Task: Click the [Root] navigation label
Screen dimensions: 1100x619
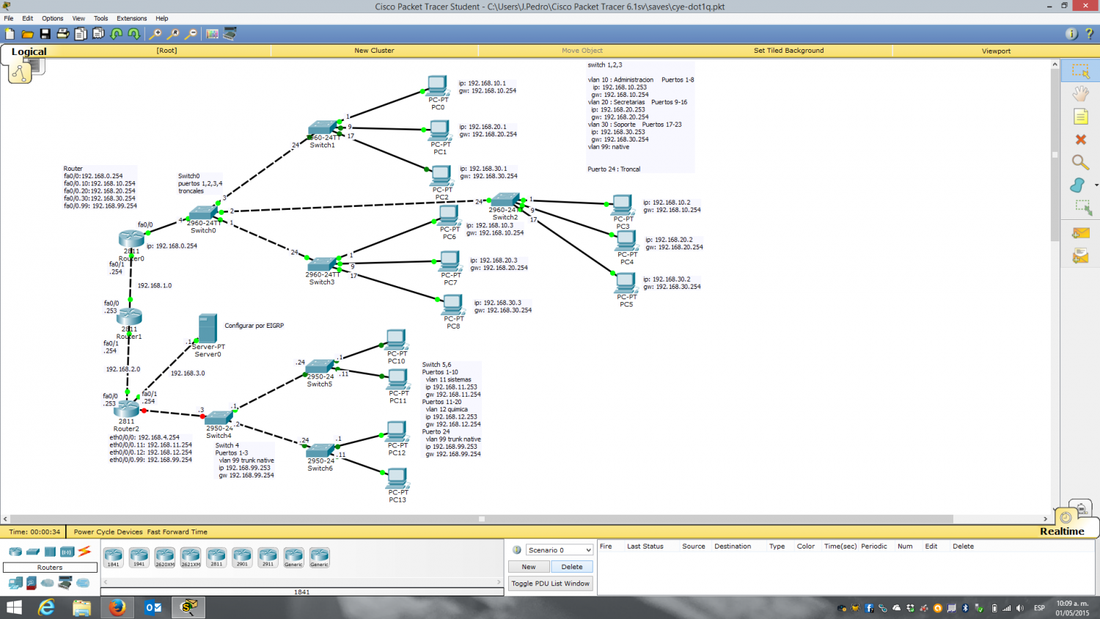Action: [x=166, y=51]
